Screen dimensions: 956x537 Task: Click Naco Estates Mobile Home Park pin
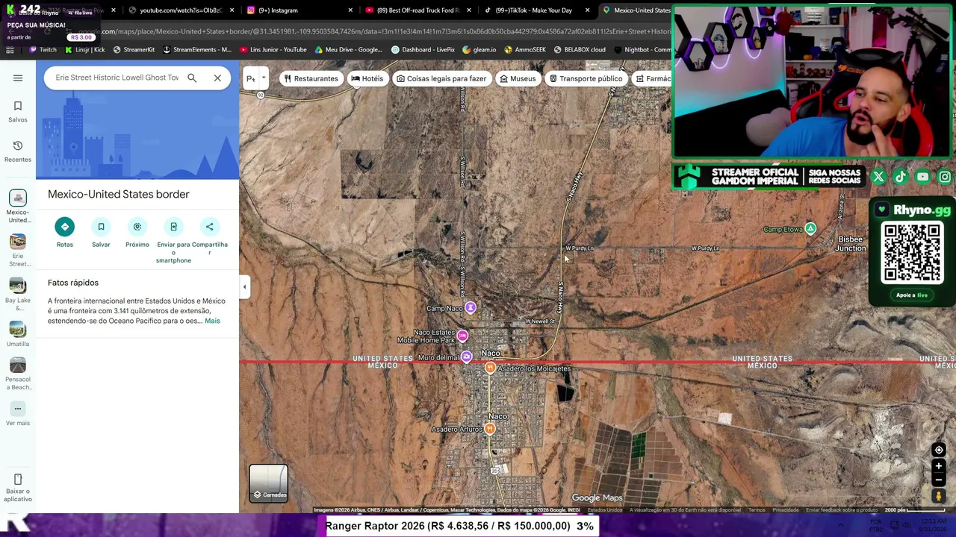point(462,336)
